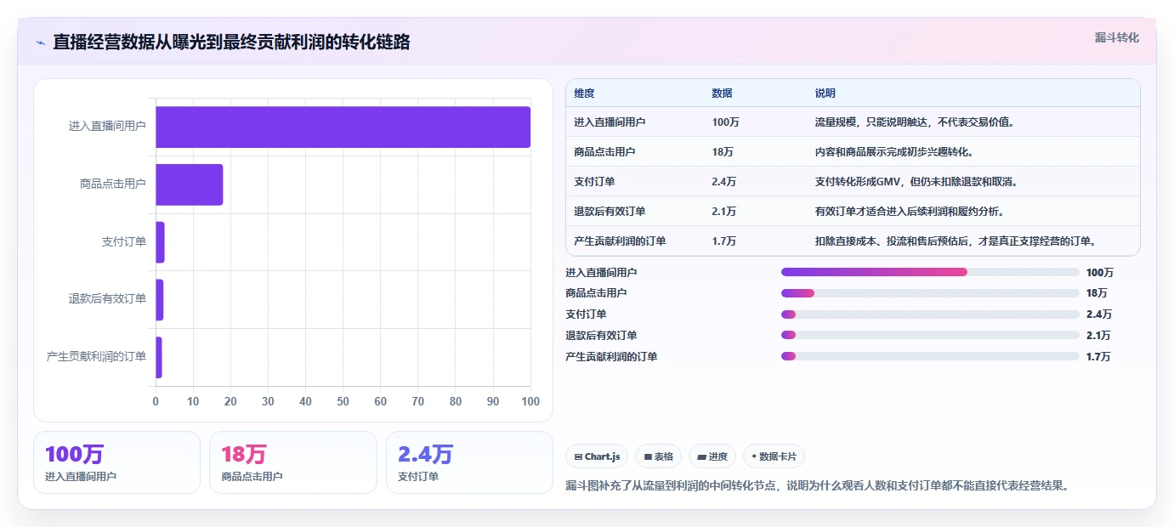Click the 进入直播间用户 progress bar
Image resolution: width=1174 pixels, height=527 pixels.
click(x=930, y=272)
